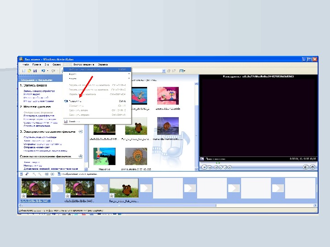This screenshot has height=247, width=330.
Task: Click effect star on Winnie-the-Pooh storyboard clip
Action: (112, 196)
